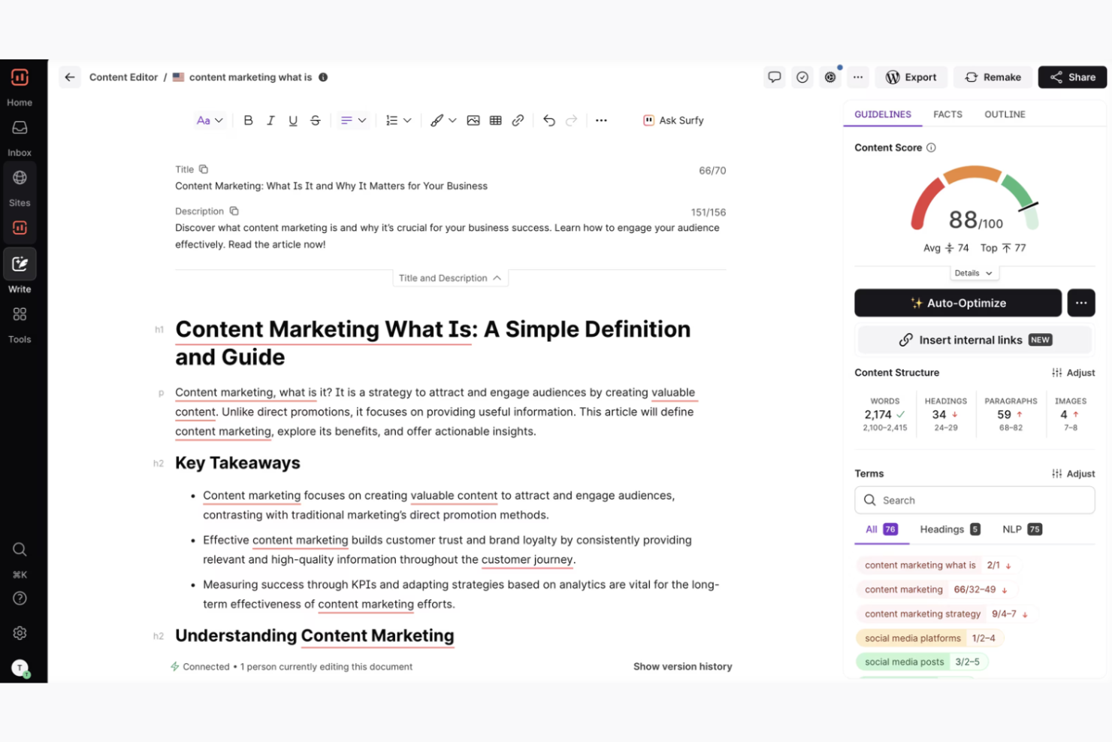Open the Write section in the sidebar

tap(20, 264)
